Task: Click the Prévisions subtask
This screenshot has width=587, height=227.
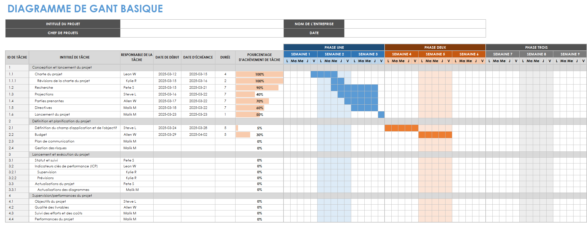Action: [x=45, y=178]
